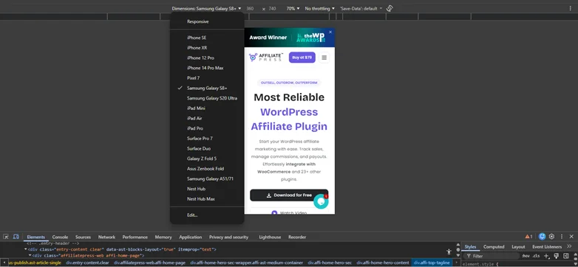The height and width of the screenshot is (267, 578).
Task: Click the Download for Free button
Action: tap(289, 195)
